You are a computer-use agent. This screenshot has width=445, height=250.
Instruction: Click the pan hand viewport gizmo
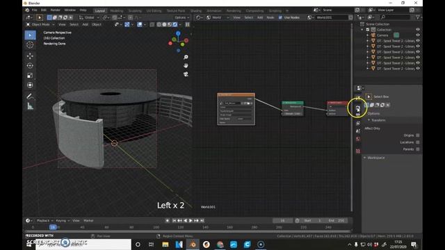[x=186, y=65]
